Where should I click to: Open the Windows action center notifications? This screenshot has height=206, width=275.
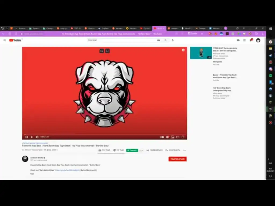click(270, 176)
